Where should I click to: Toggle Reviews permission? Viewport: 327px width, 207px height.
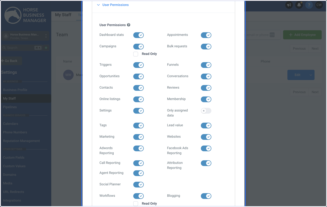(206, 88)
